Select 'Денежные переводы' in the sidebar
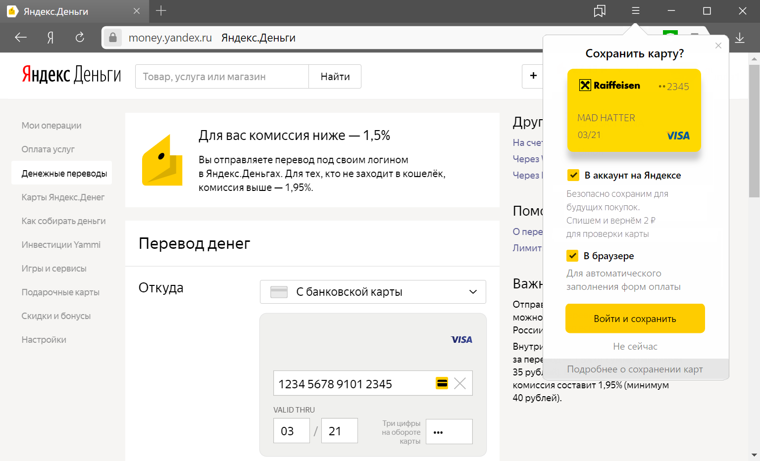 click(62, 173)
